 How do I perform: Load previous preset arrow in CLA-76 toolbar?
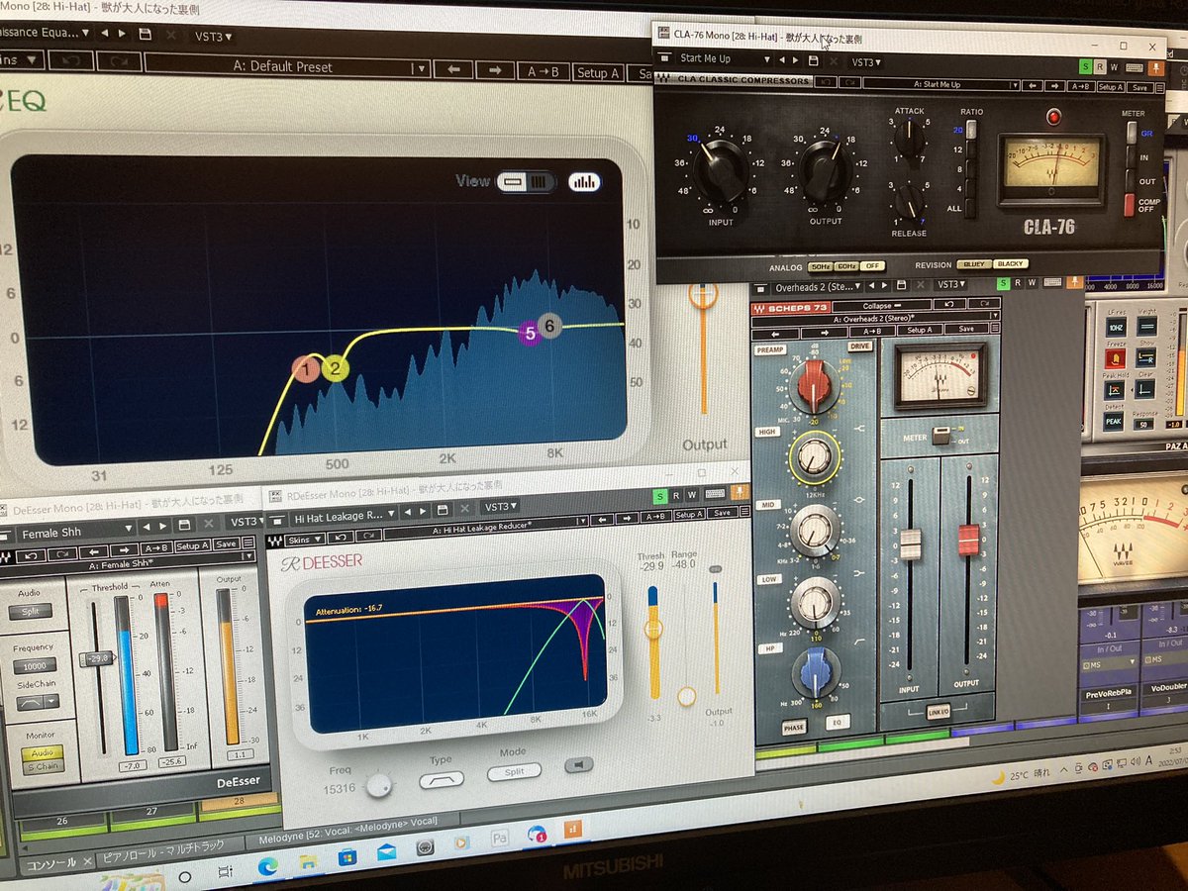tap(1033, 85)
